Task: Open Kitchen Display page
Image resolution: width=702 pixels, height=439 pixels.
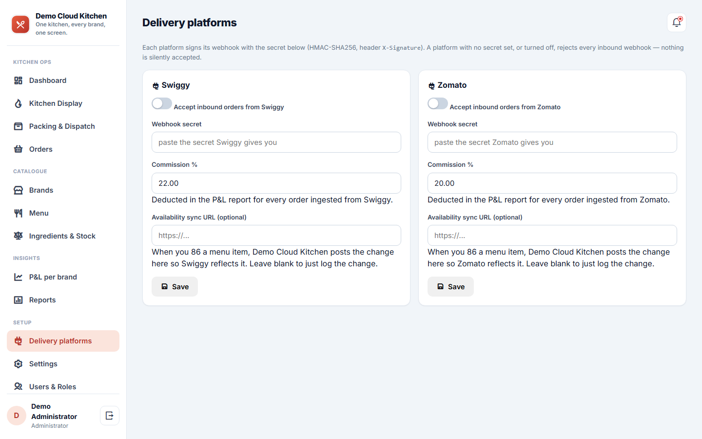Action: [x=63, y=103]
